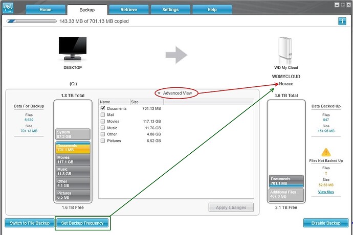Open the View files link
Viewport: 353px width, 235px height.
tap(326, 192)
